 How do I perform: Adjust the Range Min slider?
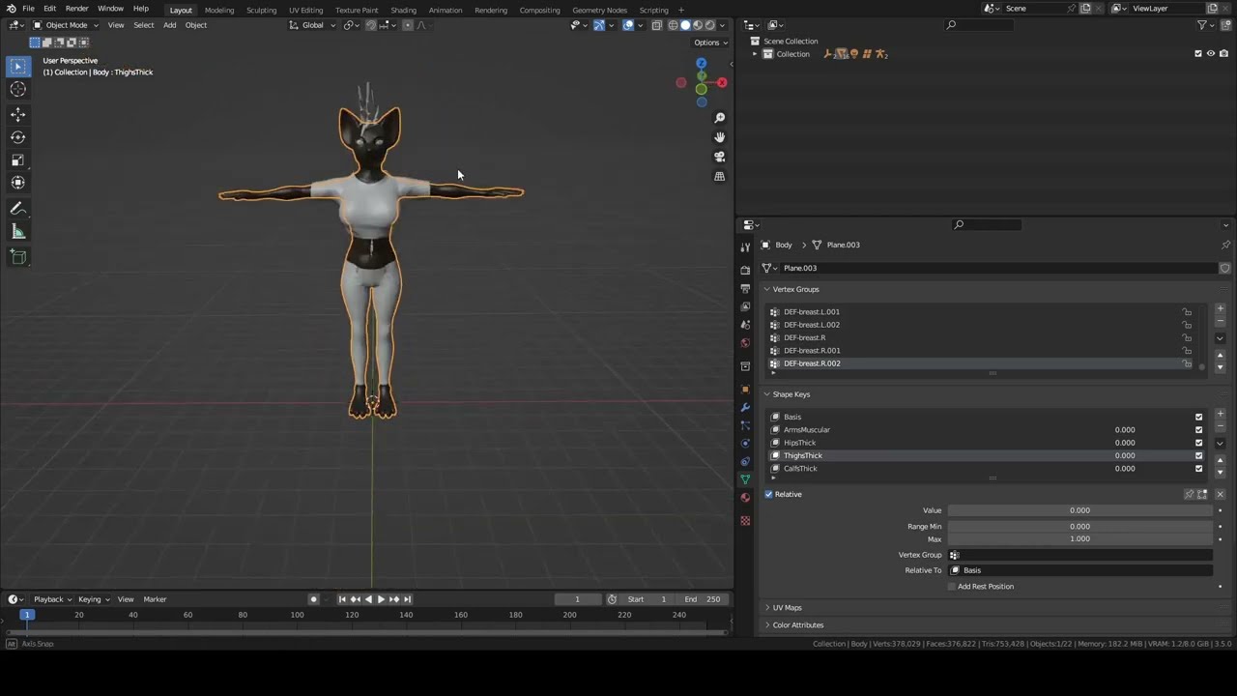point(1079,527)
